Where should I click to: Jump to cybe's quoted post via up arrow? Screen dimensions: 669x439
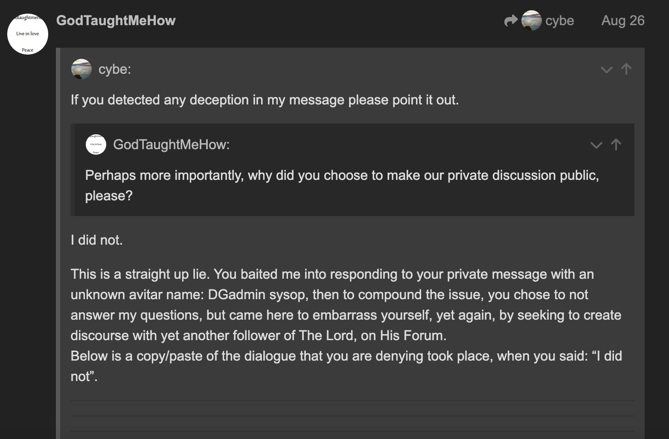[626, 69]
